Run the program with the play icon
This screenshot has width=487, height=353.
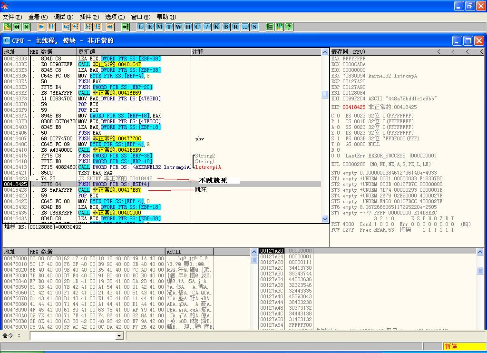[x=42, y=27]
